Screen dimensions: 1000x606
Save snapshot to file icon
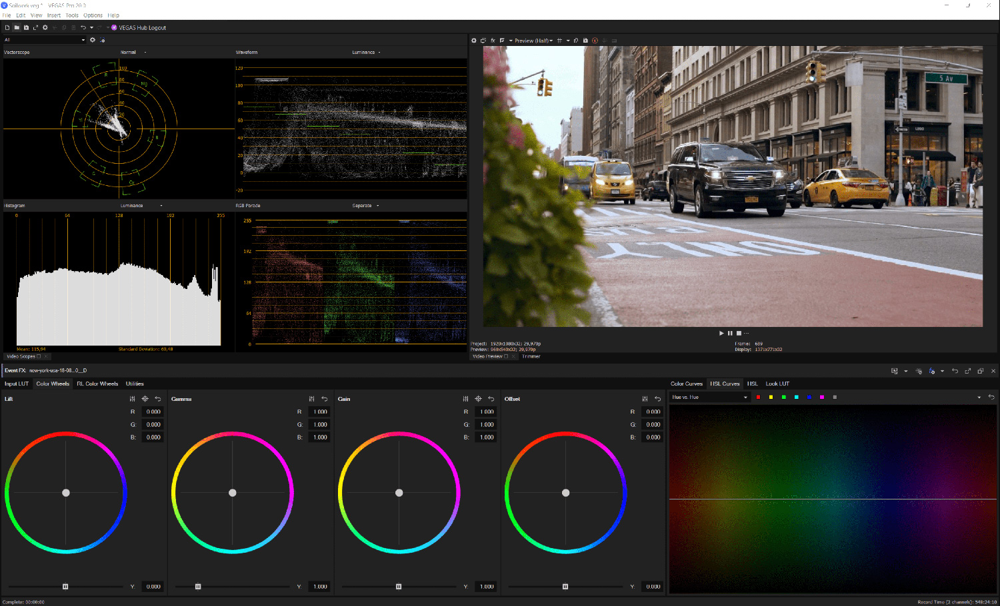(x=585, y=41)
